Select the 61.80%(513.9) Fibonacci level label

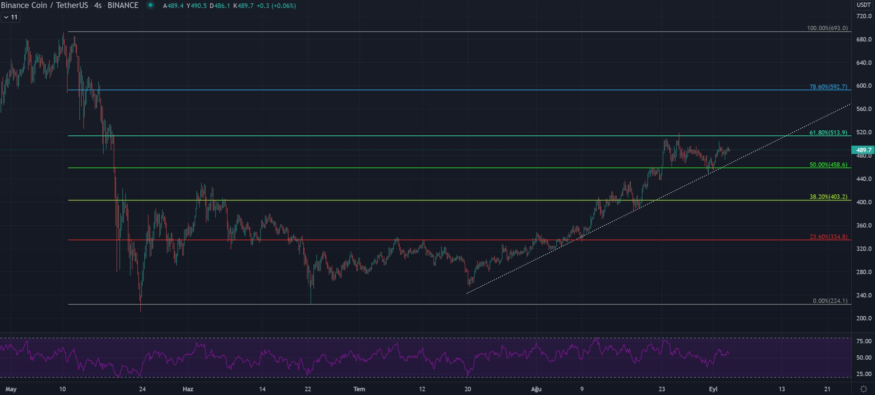[828, 133]
